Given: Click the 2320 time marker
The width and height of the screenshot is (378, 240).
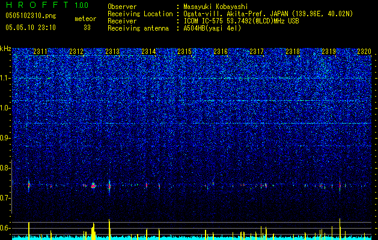Looking at the screenshot, I should (x=364, y=52).
